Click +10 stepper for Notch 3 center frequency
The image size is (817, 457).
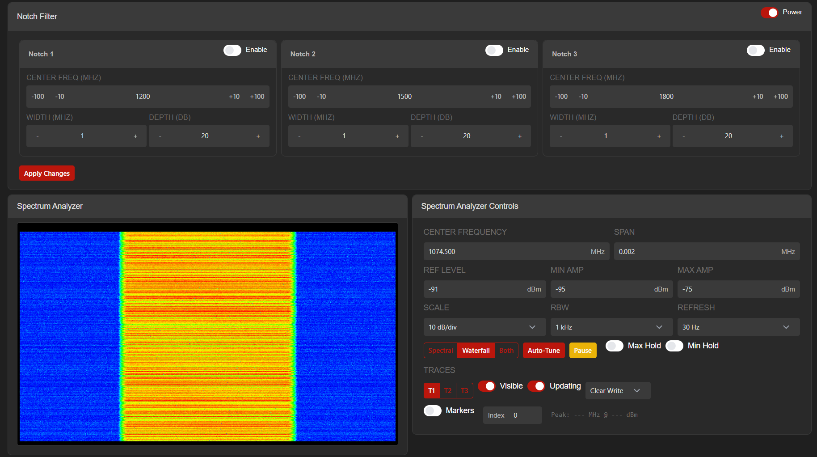coord(758,96)
